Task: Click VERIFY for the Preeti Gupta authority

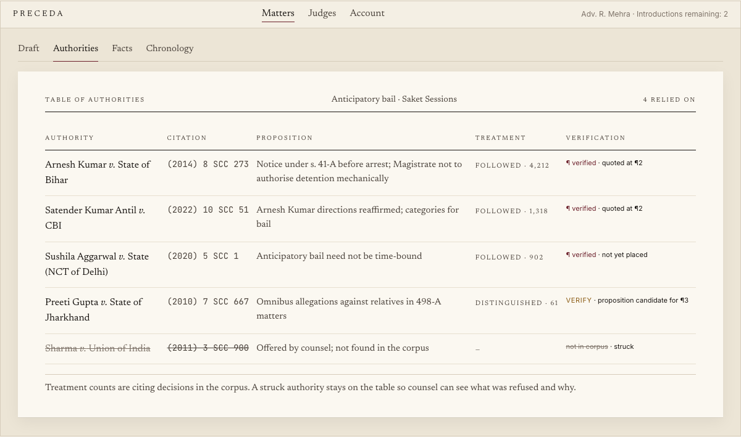Action: [x=579, y=301]
